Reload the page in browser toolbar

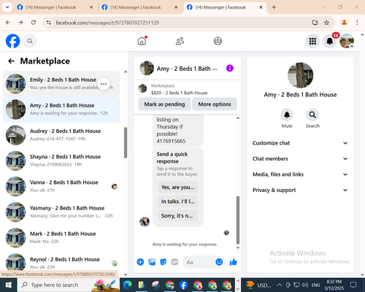pyautogui.click(x=34, y=23)
